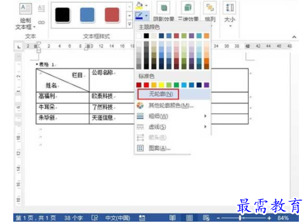Click the zoom in plus button
The width and height of the screenshot is (307, 224).
click(x=269, y=218)
